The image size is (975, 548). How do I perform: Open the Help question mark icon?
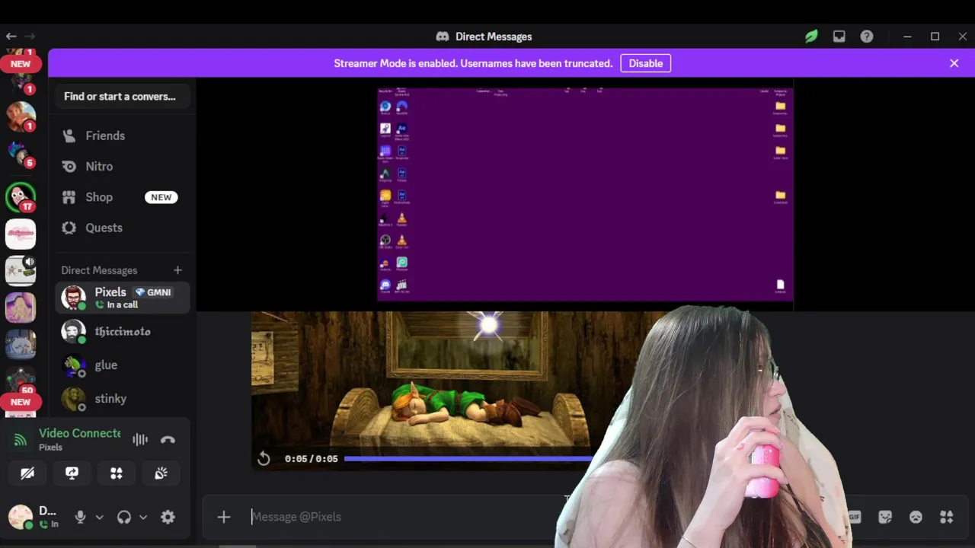(867, 36)
